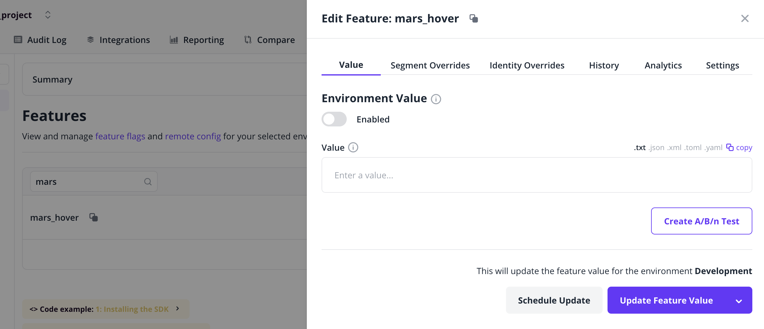Image resolution: width=764 pixels, height=329 pixels.
Task: Open the info tooltip next to Environment Value
Action: [436, 99]
